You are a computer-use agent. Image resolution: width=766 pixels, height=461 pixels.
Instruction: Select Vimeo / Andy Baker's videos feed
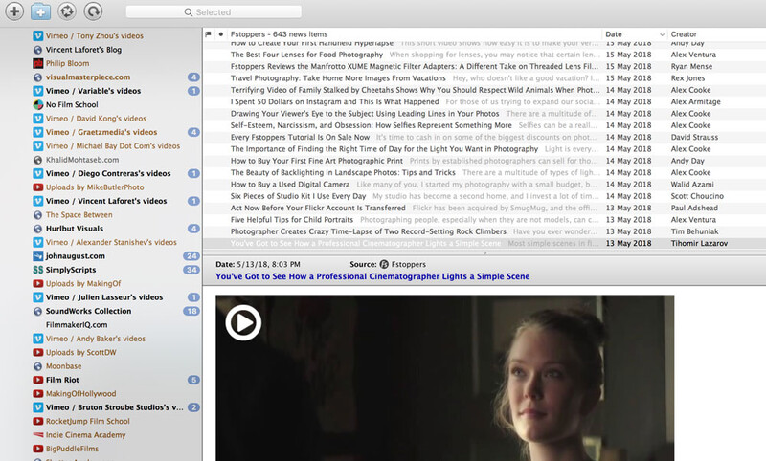[96, 339]
